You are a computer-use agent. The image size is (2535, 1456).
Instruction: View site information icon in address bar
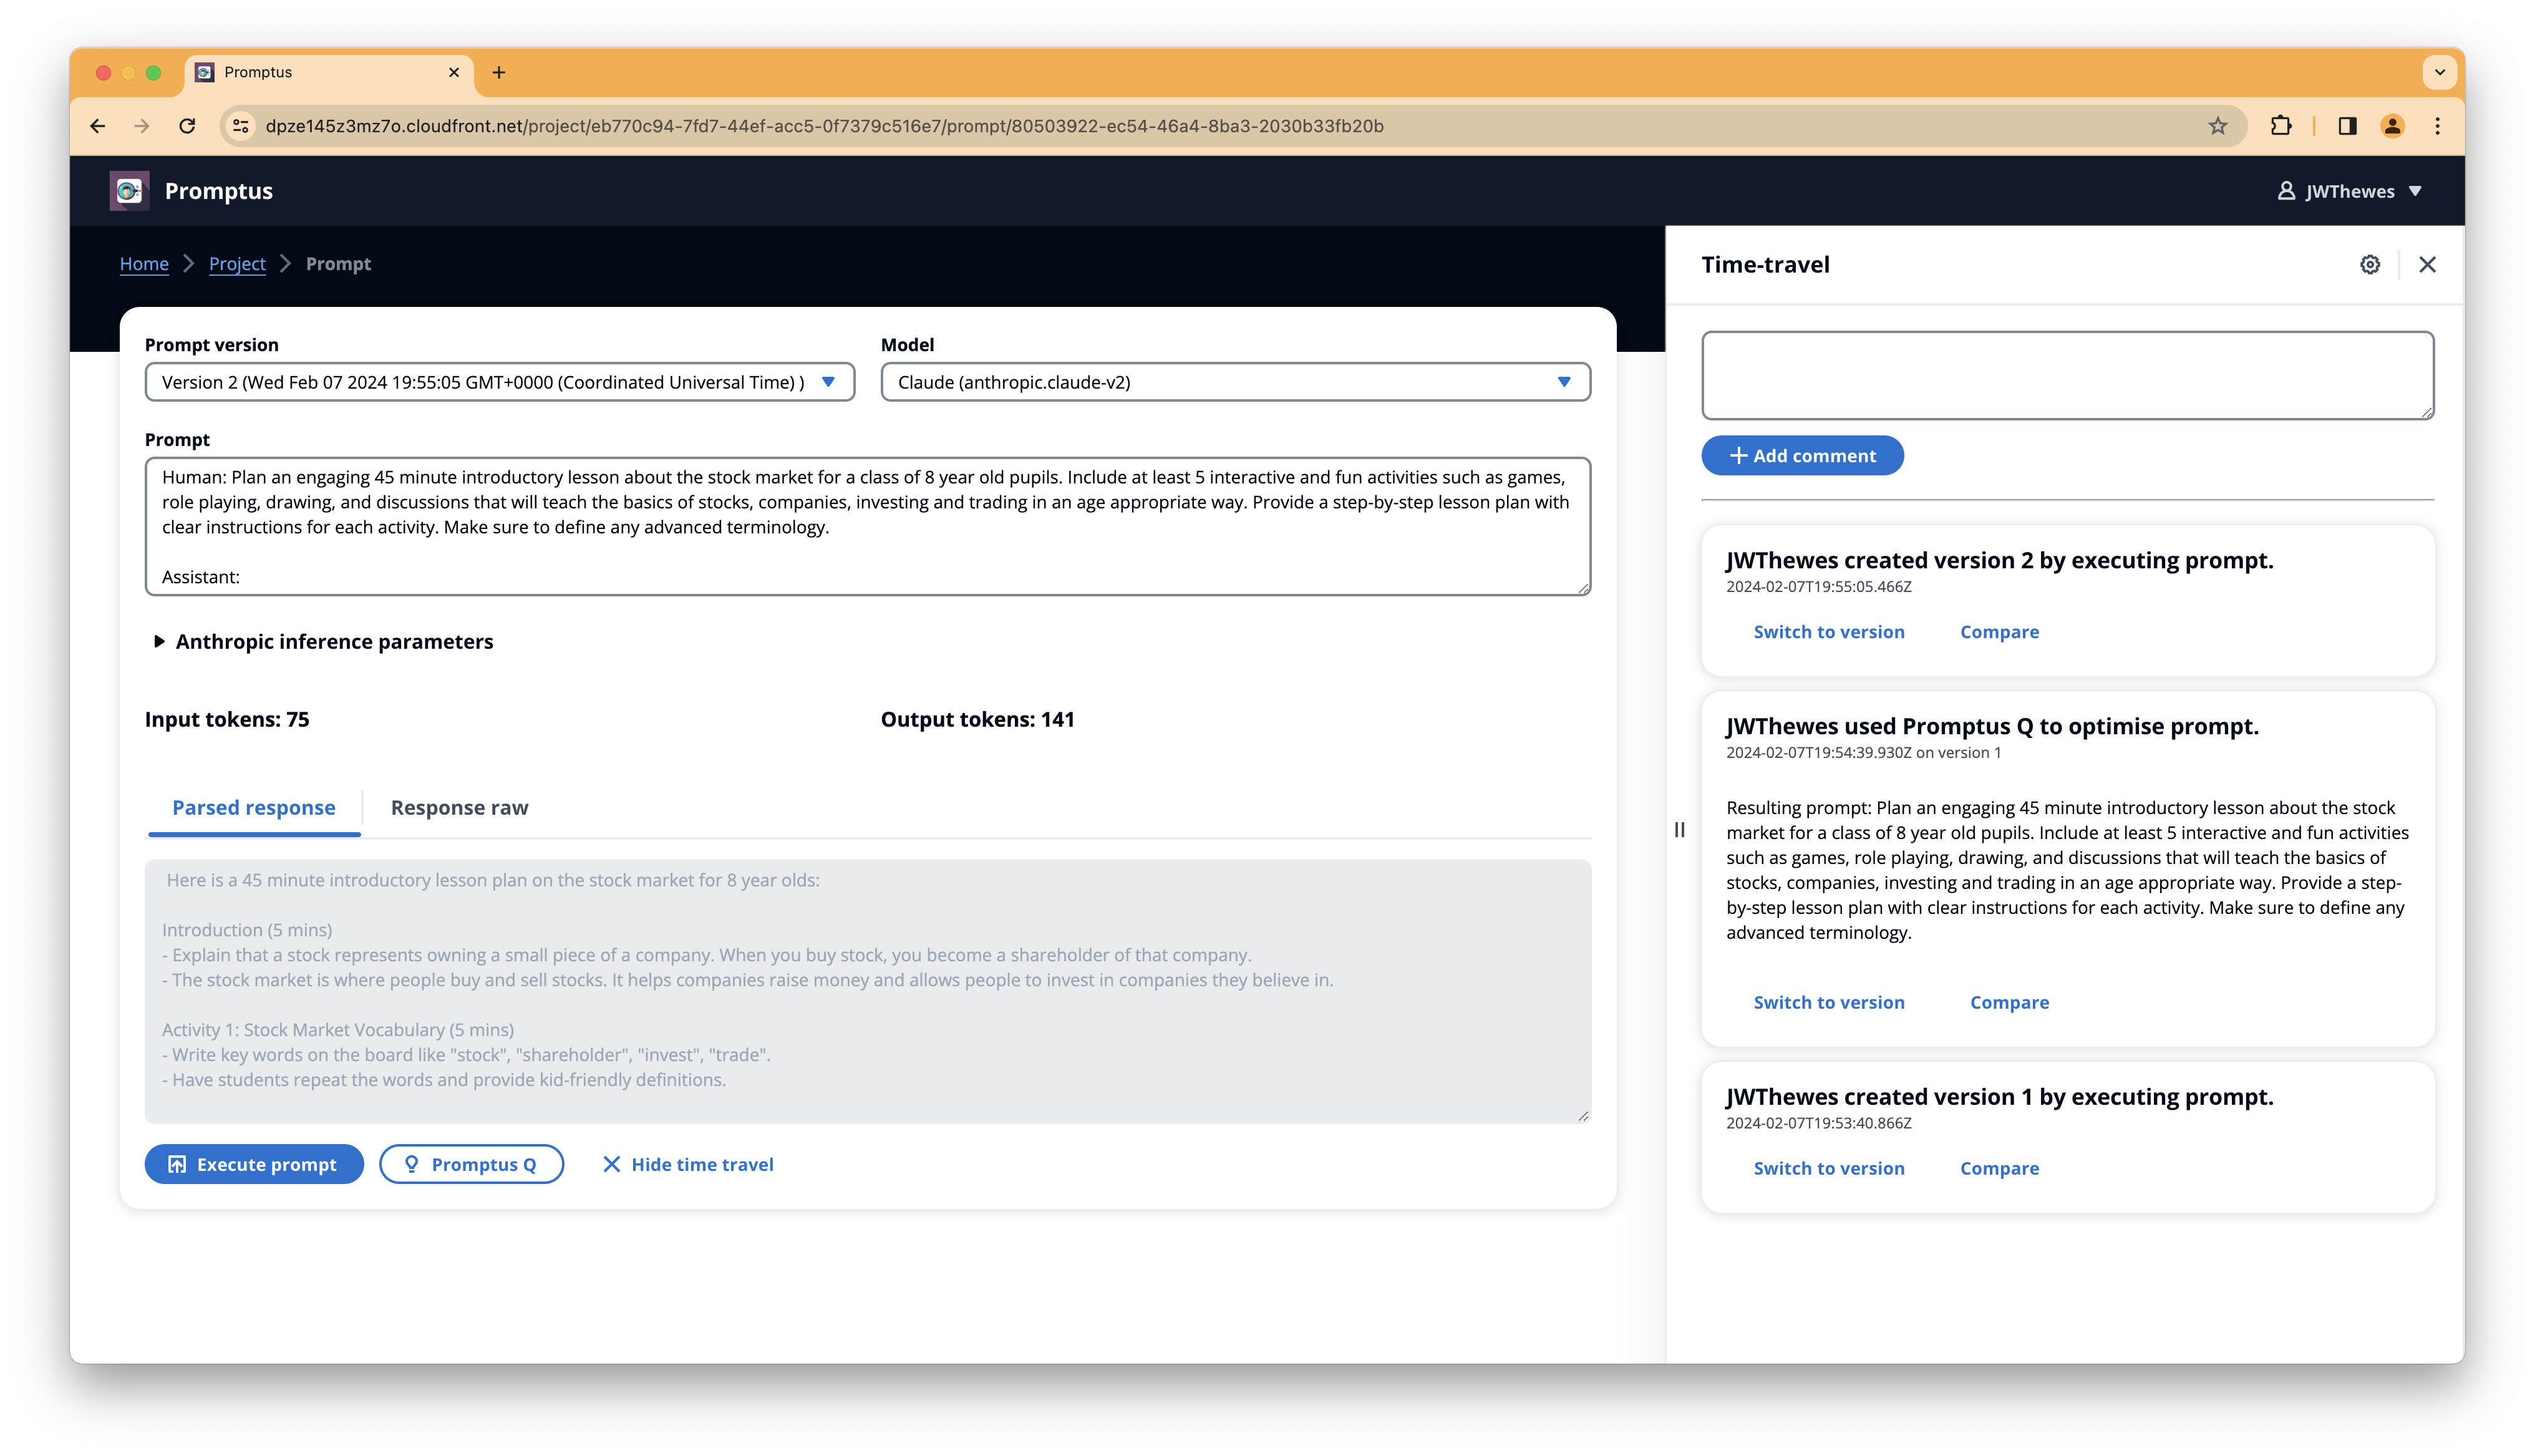pos(241,126)
